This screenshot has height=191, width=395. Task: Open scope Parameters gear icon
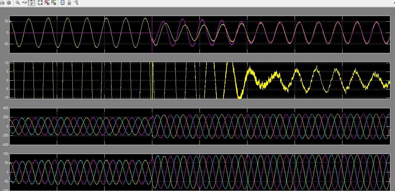(9, 3)
